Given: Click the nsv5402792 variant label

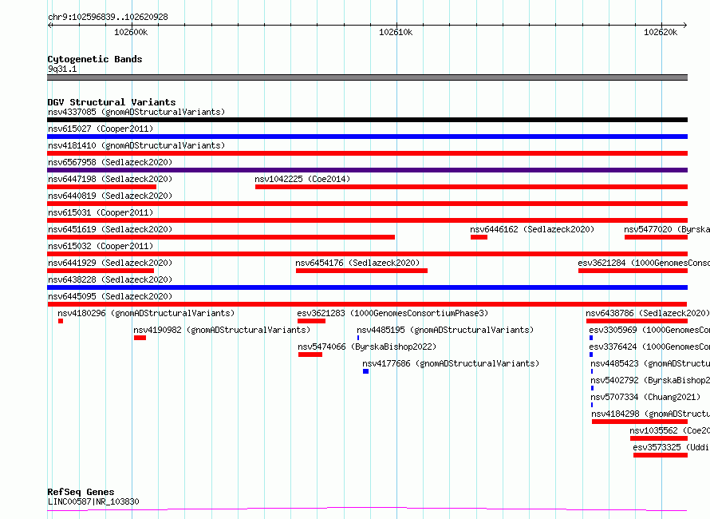Looking at the screenshot, I should (x=650, y=380).
